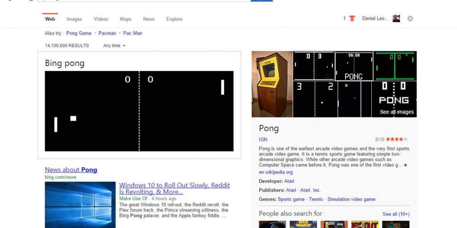The image size is (457, 228).
Task: Open the Tennis genre link
Action: pyautogui.click(x=316, y=199)
